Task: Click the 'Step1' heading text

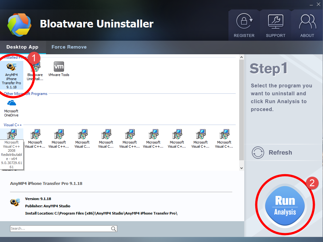Action: (268, 69)
